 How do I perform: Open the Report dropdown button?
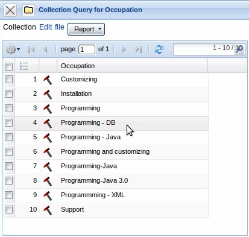coord(86,29)
